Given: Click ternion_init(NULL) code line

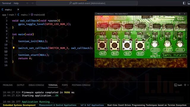Looking at the screenshot, I should (x=33, y=41).
